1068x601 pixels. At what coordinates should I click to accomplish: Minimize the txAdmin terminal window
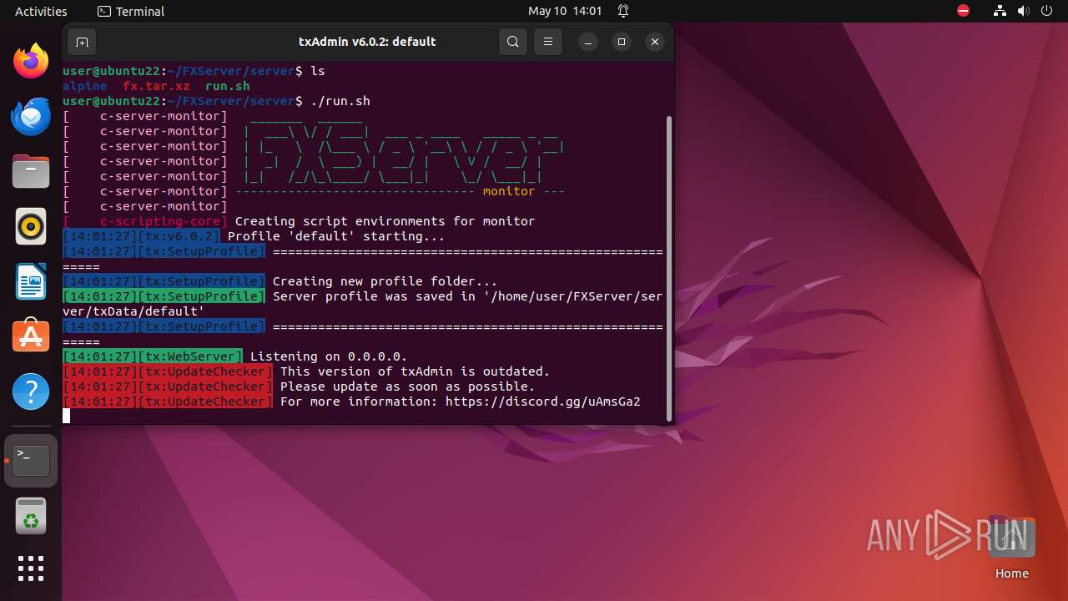coord(588,42)
